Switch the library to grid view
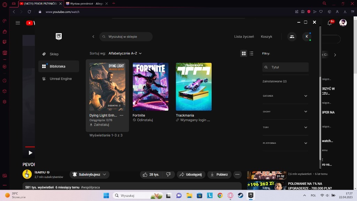This screenshot has height=201, width=357. click(x=244, y=53)
